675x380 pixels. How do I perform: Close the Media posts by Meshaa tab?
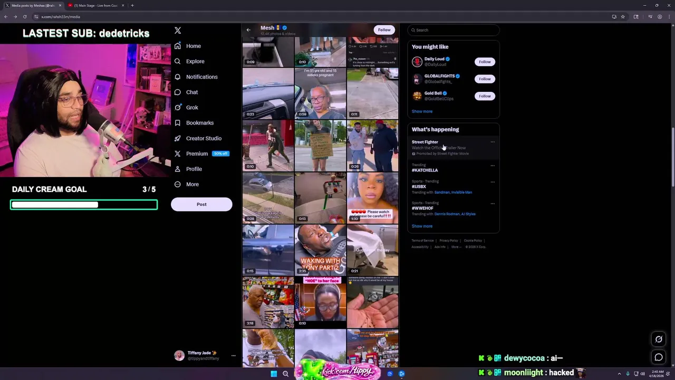coord(60,5)
